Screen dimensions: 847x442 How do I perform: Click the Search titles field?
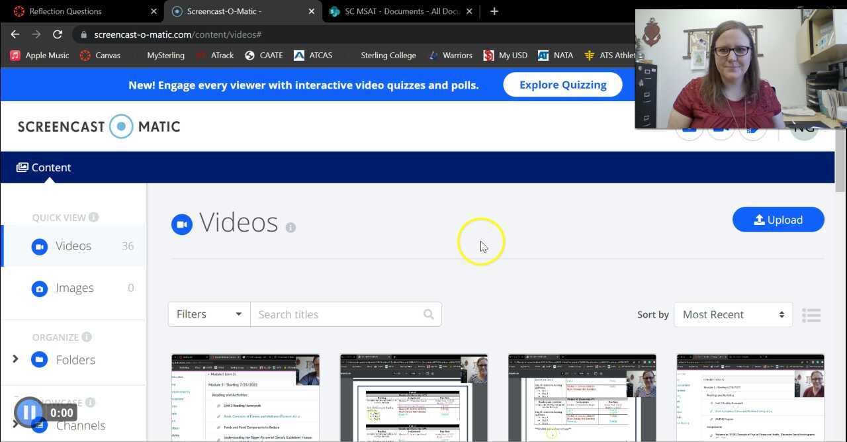pos(346,314)
